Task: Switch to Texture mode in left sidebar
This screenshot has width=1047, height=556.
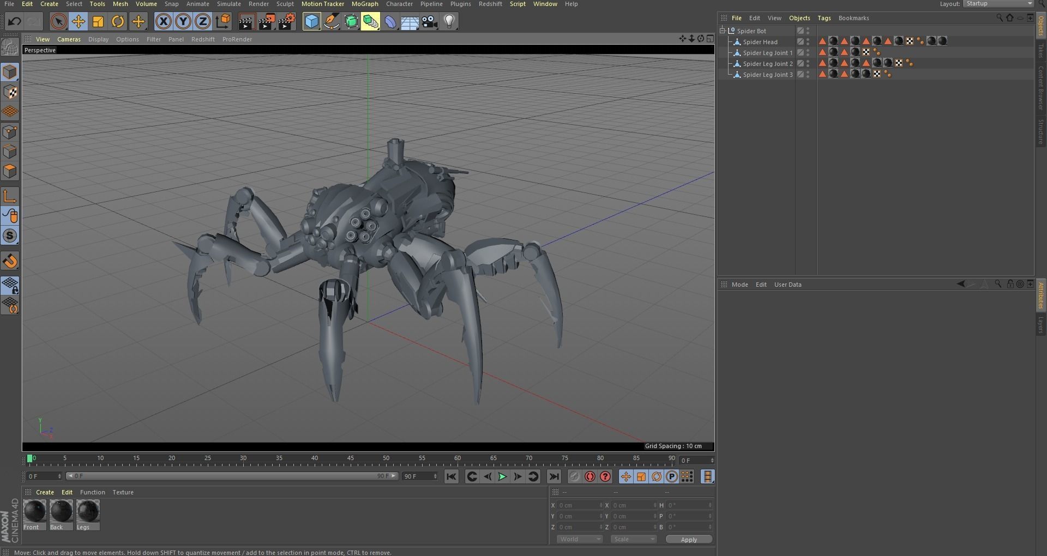Action: tap(10, 92)
